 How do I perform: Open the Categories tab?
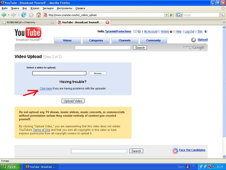click(x=96, y=40)
